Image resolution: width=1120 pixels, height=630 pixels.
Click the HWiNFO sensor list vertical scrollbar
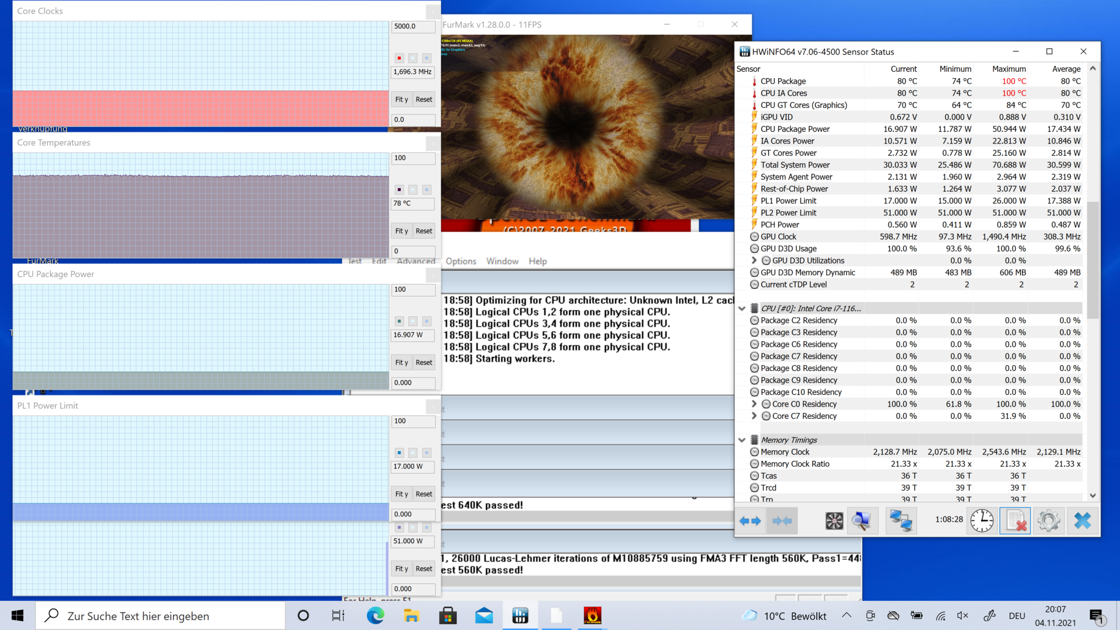coord(1093,260)
